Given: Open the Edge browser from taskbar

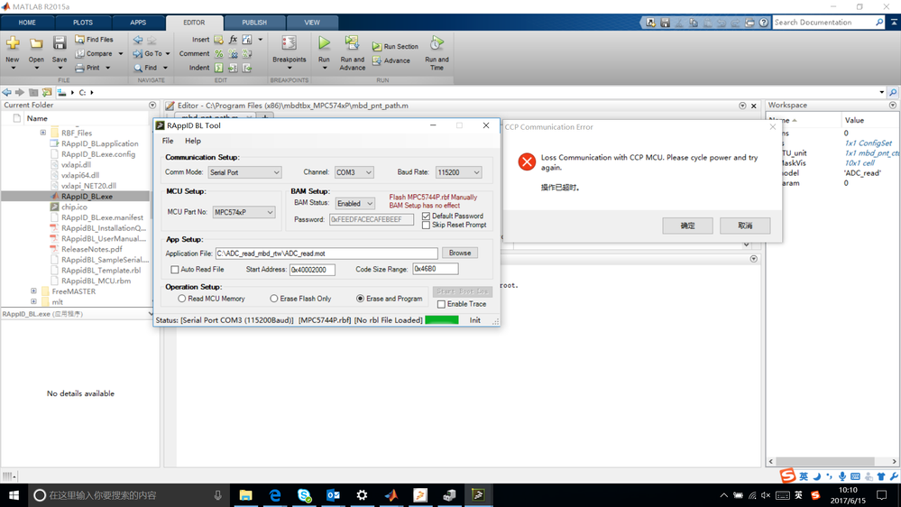Looking at the screenshot, I should click(275, 495).
